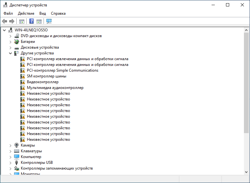Scan for hardware changes using monitor icon
The width and height of the screenshot is (250, 183).
(49, 21)
